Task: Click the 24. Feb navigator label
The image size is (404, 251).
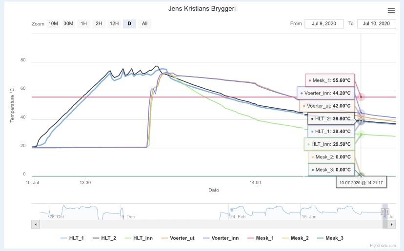Action: pos(238,217)
